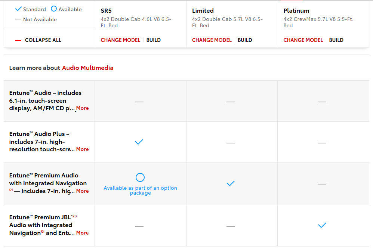Expand More on the Entune Audio 6.1-in. row
The image size is (373, 251).
click(x=82, y=108)
